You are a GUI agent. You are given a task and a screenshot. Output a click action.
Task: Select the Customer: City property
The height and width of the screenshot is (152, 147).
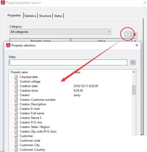(30, 145)
